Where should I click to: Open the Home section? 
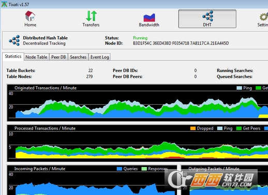(x=30, y=19)
